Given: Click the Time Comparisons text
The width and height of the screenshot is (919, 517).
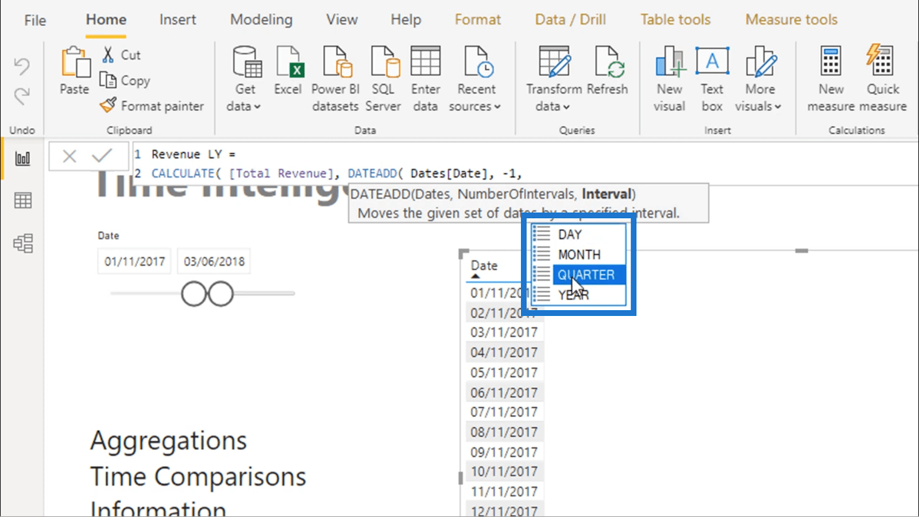Looking at the screenshot, I should point(198,477).
